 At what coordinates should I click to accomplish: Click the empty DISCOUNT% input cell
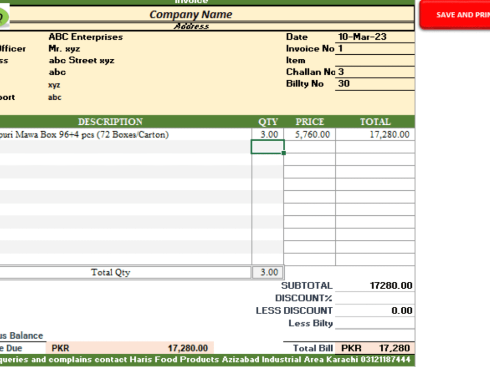[x=375, y=298]
